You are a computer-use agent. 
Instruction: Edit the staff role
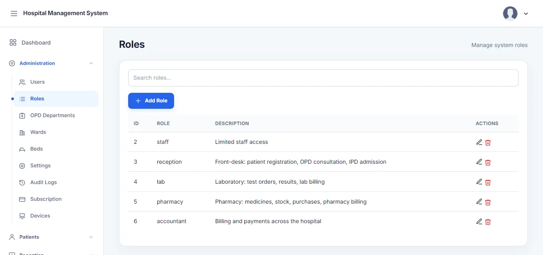479,142
